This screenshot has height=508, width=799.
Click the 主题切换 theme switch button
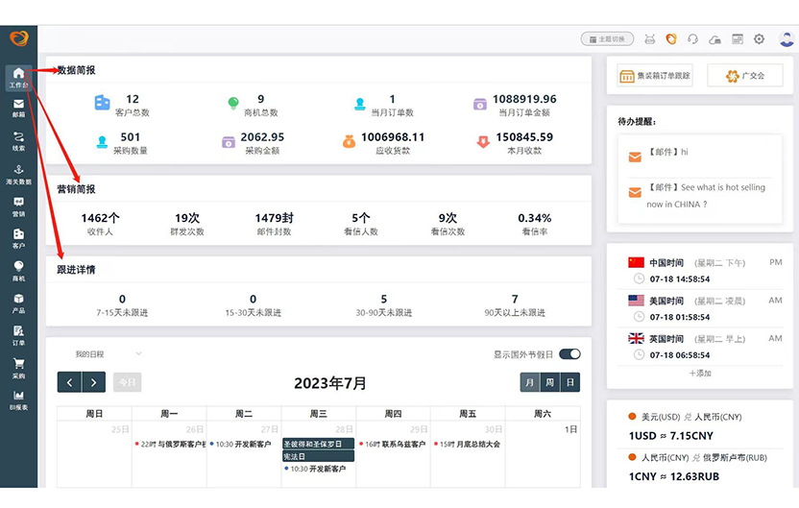click(x=607, y=39)
